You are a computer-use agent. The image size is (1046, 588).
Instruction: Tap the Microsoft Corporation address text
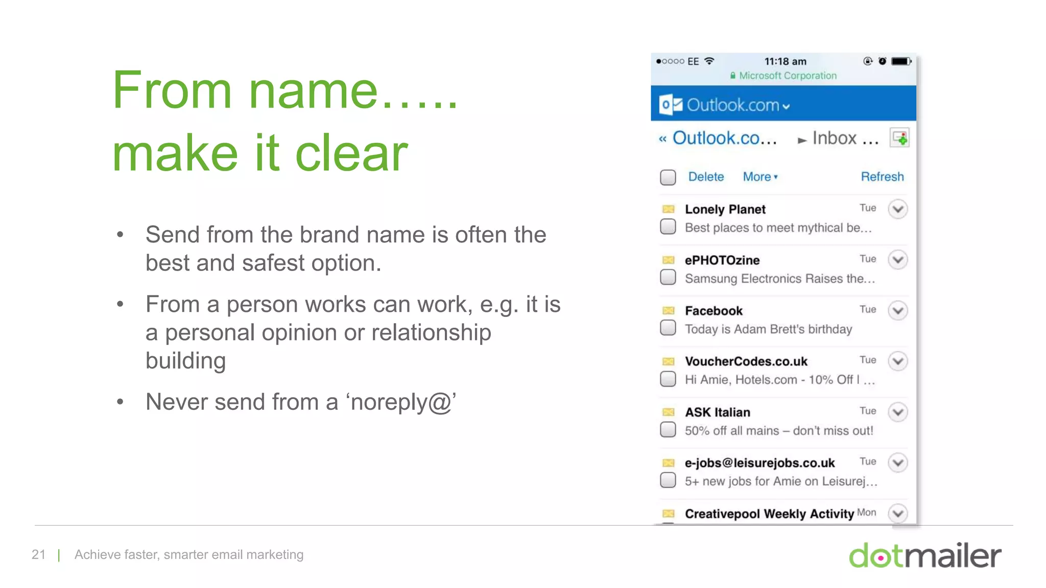788,76
